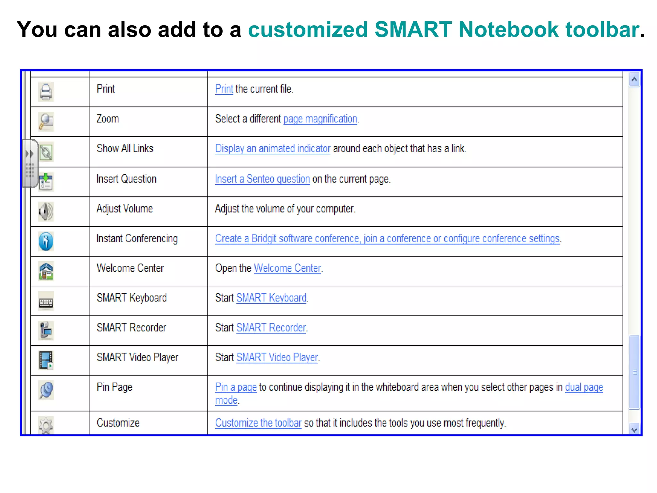Select the 'Zoom' name cell
This screenshot has width=657, height=493.
click(148, 122)
